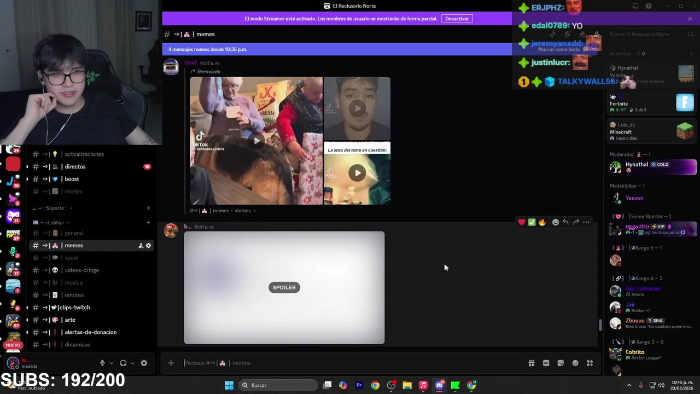This screenshot has width=700, height=394.
Task: Dismiss the Streamer mode banner with X
Action: coord(690,19)
